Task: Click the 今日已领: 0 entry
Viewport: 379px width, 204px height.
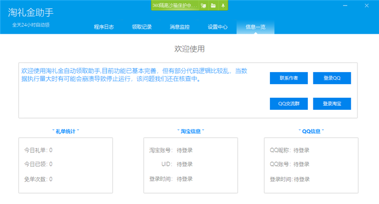Action: pyautogui.click(x=38, y=164)
